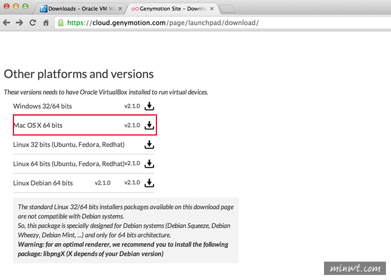
Task: Select the Genymotion Site – Download tab
Action: 172,9
